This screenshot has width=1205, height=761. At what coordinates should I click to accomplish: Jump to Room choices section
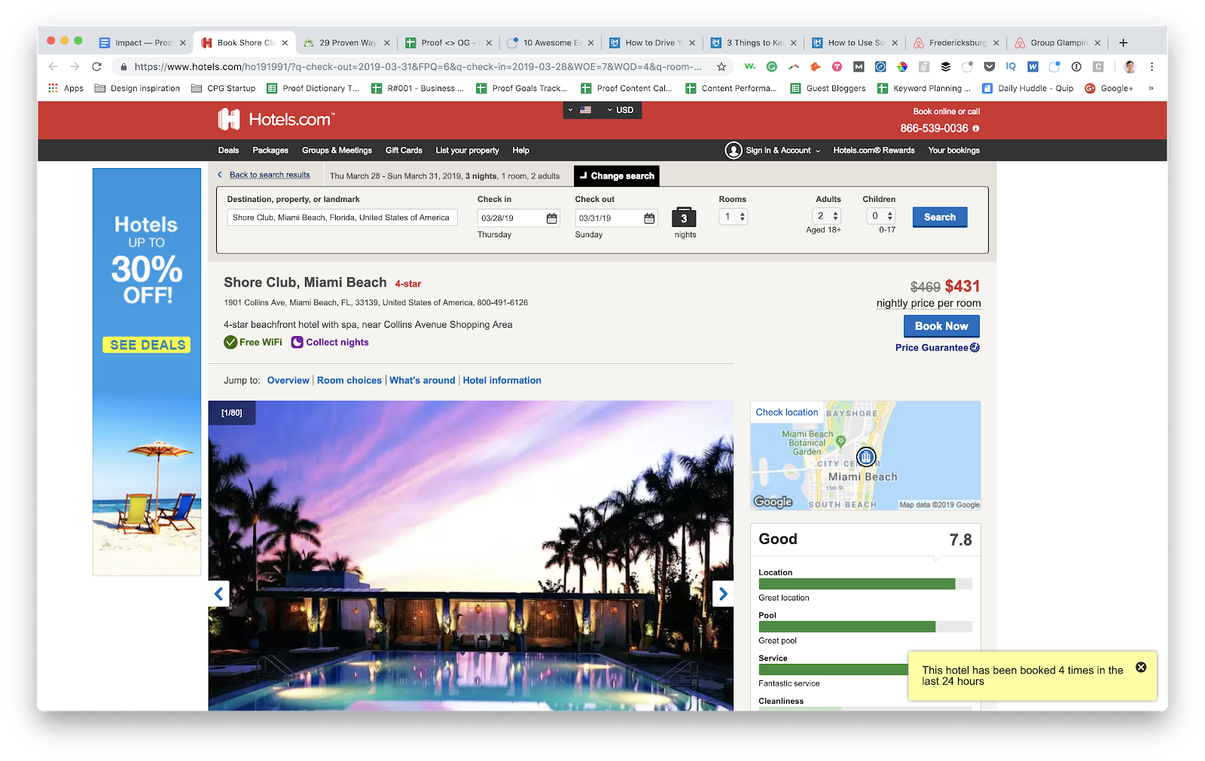349,380
